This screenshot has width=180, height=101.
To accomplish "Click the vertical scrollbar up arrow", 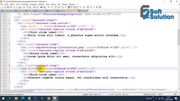I will 179,14.
